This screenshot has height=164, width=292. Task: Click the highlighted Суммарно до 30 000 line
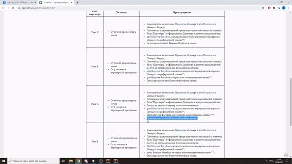(x=172, y=118)
